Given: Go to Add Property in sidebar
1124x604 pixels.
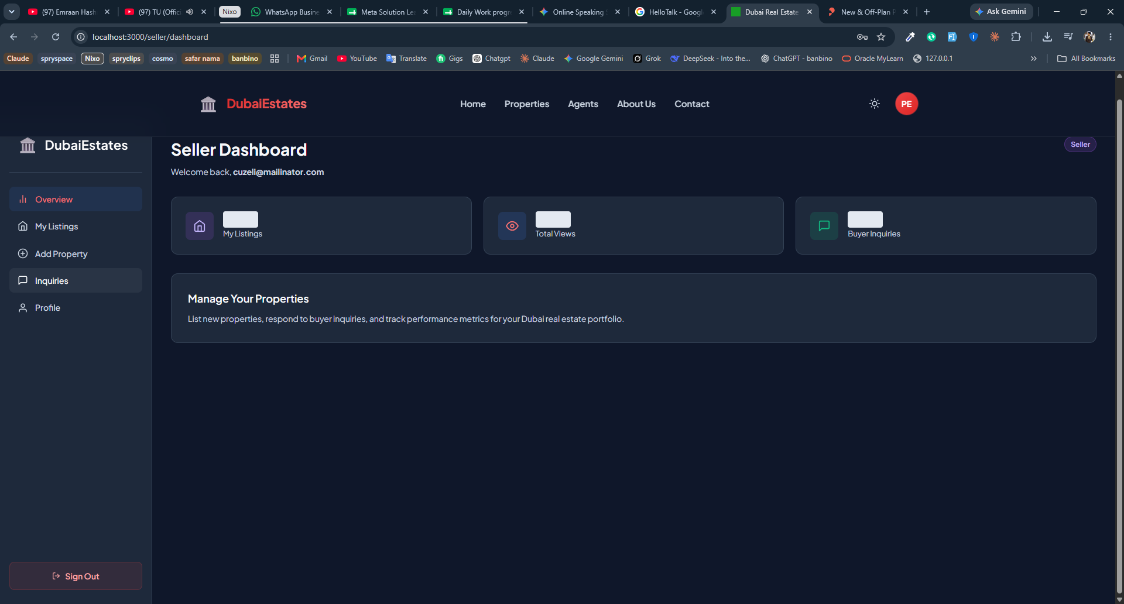Looking at the screenshot, I should coord(76,253).
